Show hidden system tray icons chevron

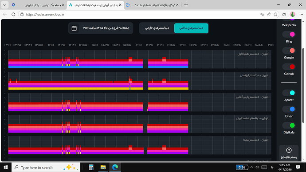252,167
